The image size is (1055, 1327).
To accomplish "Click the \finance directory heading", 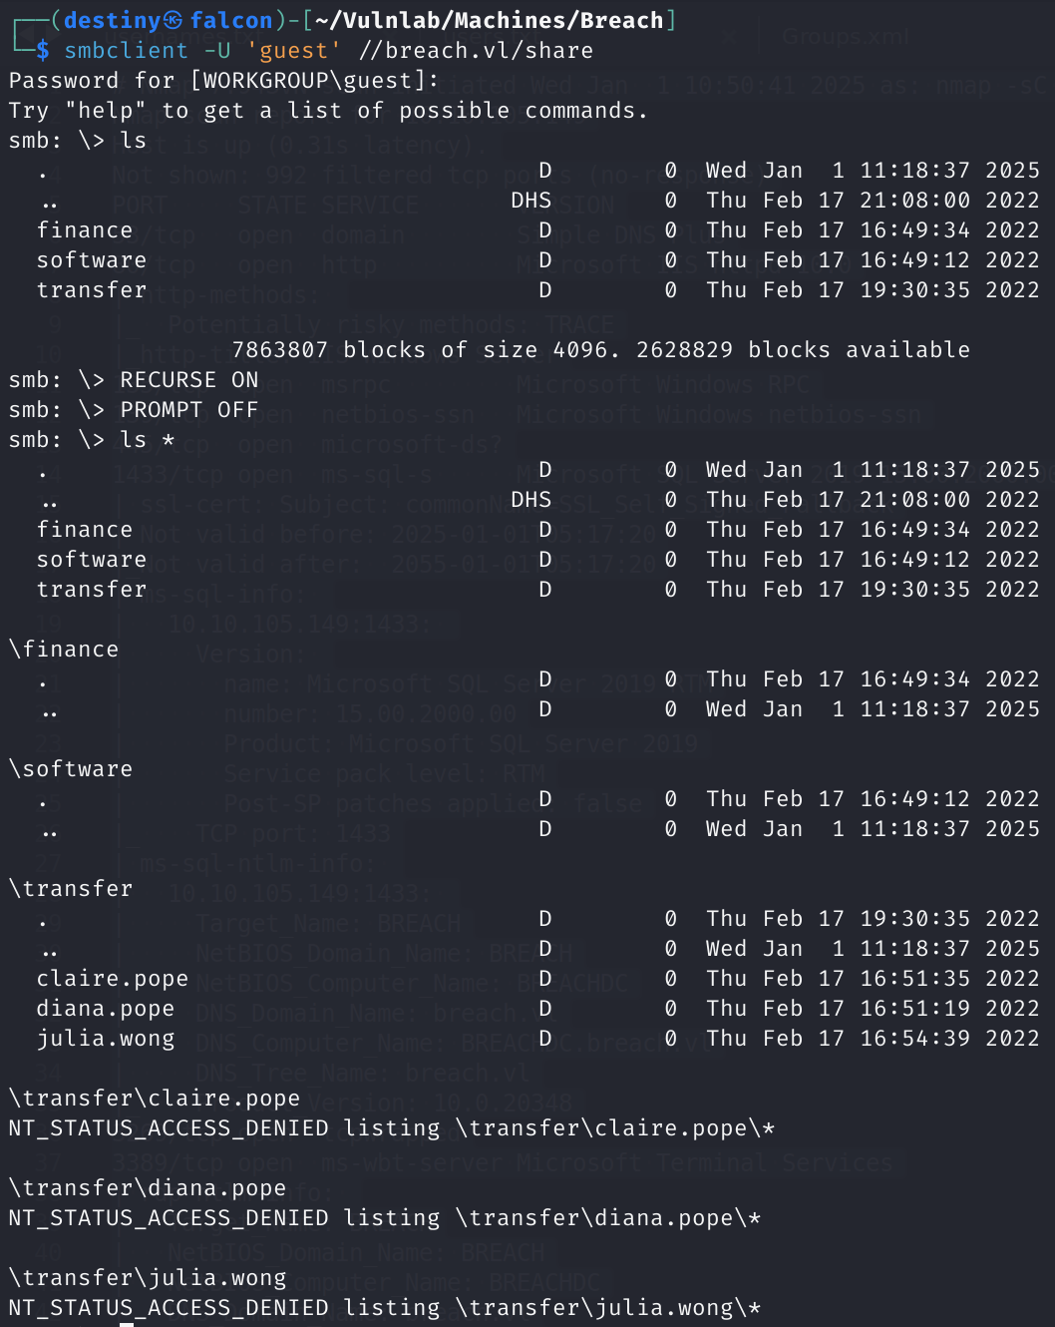I will pos(64,650).
